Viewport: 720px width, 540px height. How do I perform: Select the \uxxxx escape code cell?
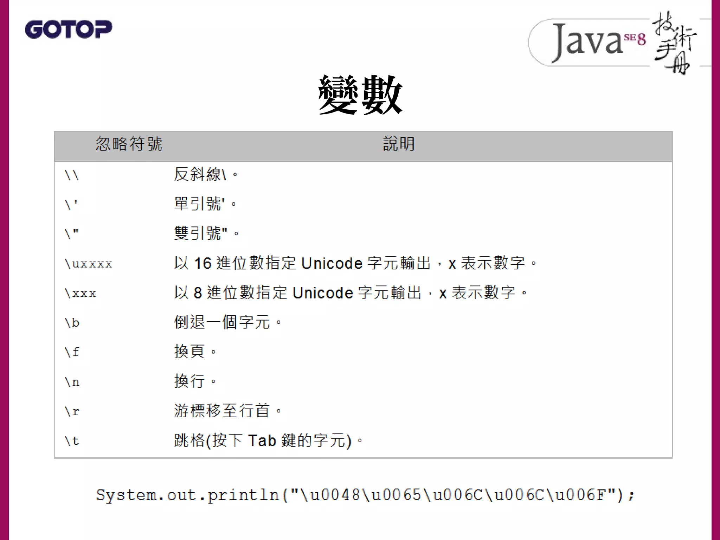(89, 264)
